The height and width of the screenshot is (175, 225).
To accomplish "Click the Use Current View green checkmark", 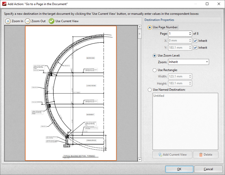I will [x=51, y=21].
